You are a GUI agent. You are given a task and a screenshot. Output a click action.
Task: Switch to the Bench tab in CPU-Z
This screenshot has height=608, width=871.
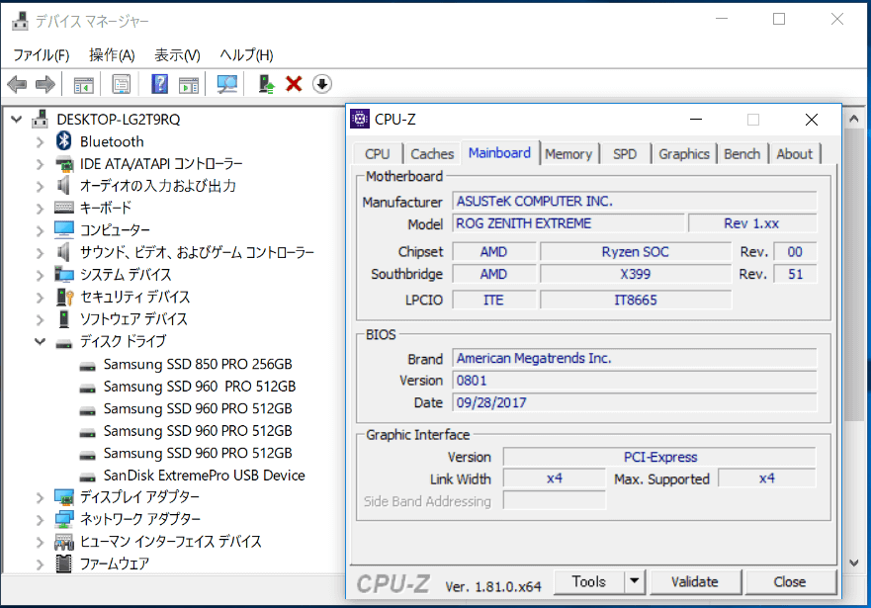click(x=741, y=154)
